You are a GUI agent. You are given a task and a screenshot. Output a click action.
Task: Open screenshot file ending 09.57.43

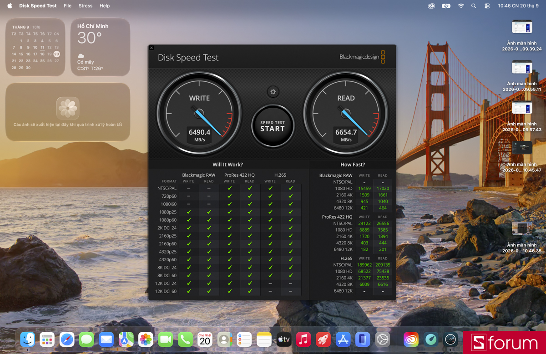tap(522, 116)
